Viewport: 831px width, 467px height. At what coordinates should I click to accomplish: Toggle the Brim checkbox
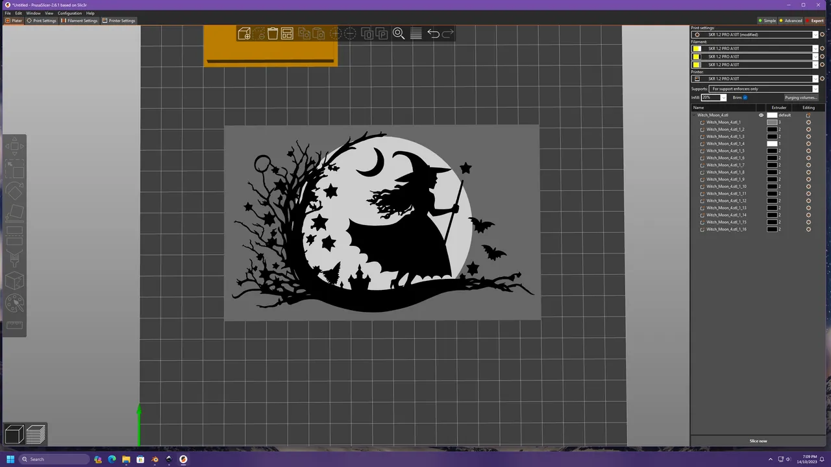(745, 97)
